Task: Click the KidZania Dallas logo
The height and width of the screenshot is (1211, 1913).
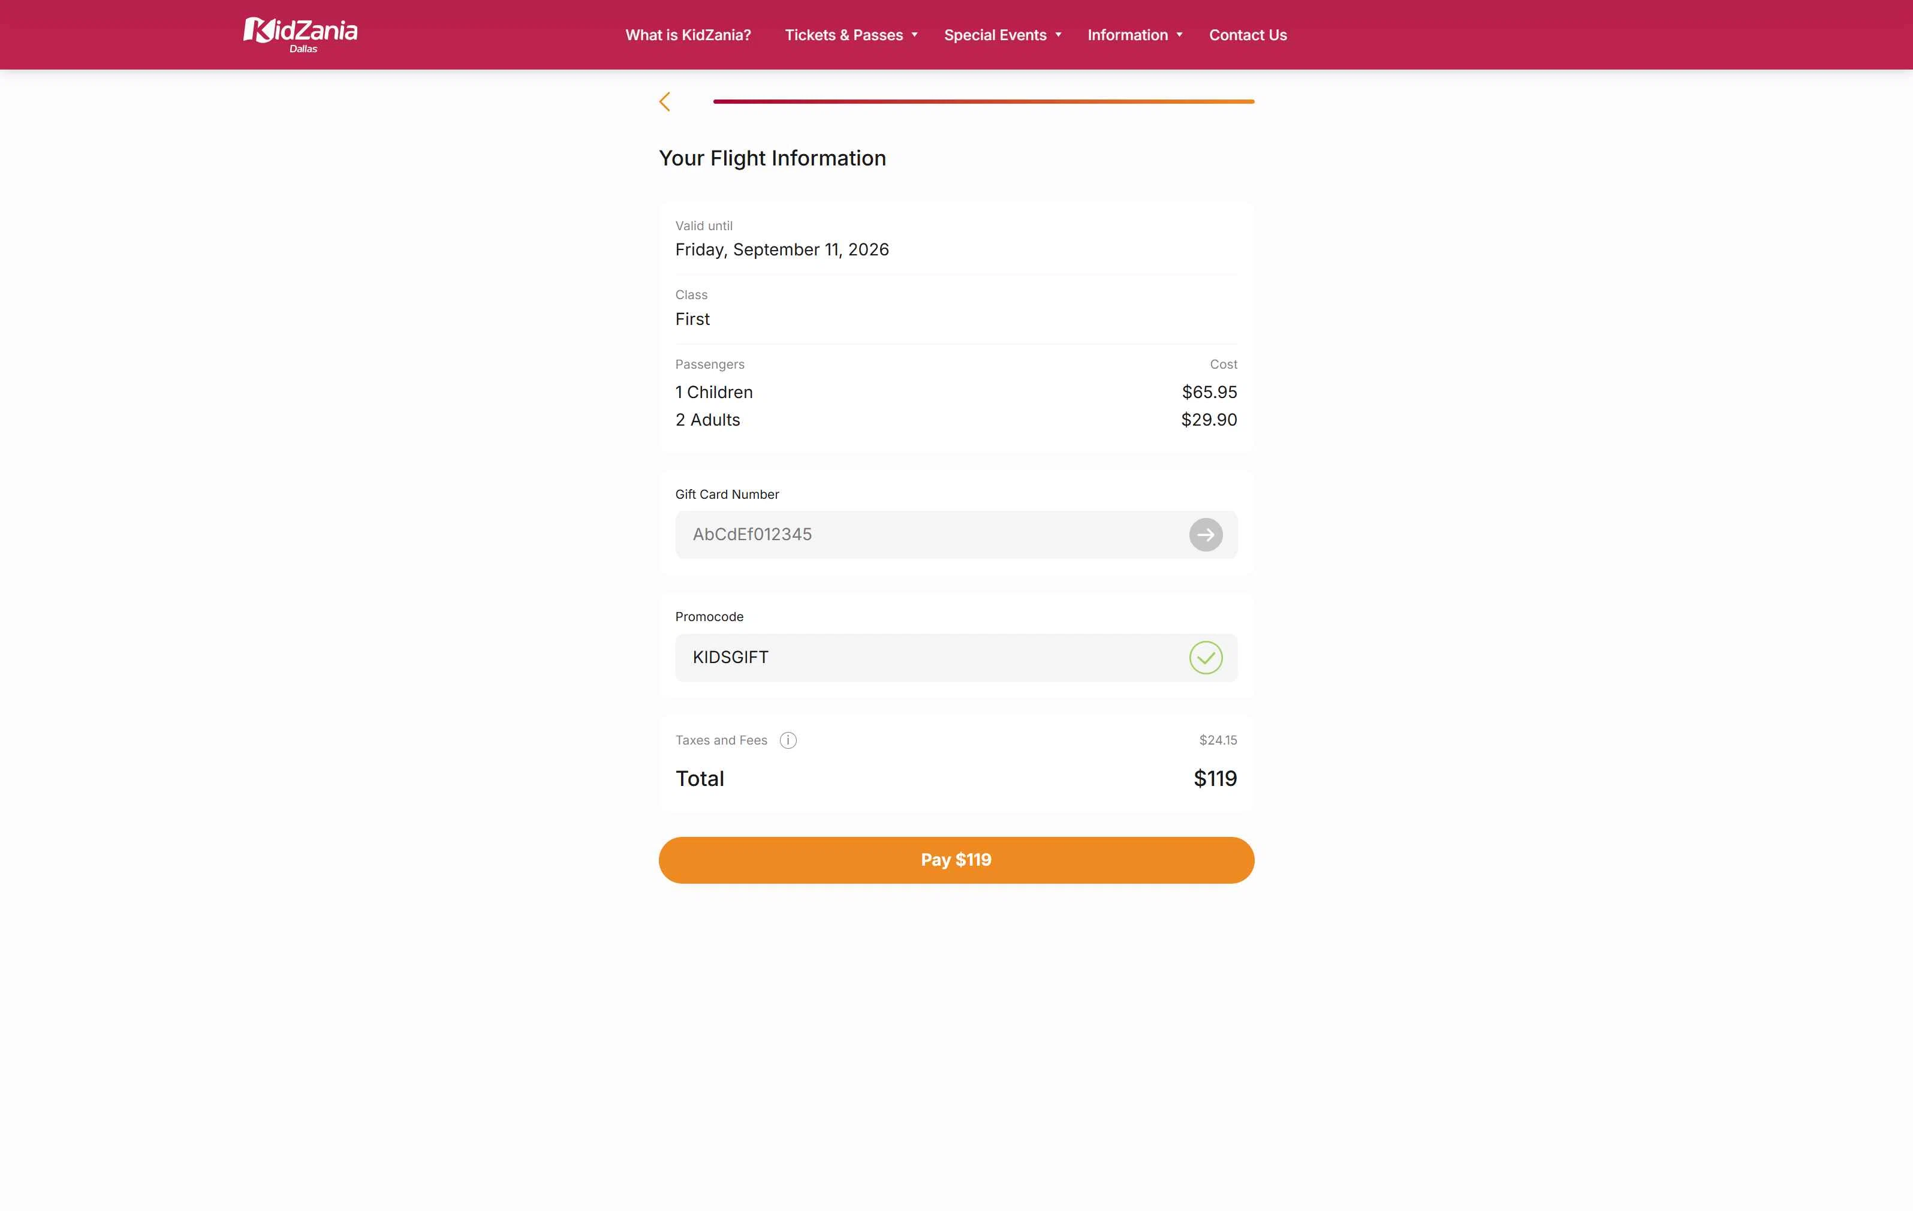Action: coord(300,35)
